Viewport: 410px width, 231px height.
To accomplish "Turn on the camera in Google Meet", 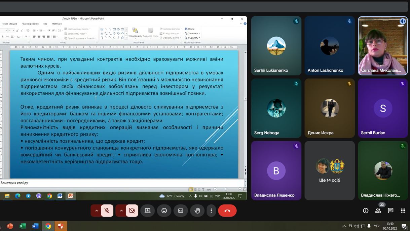I will pos(132,210).
